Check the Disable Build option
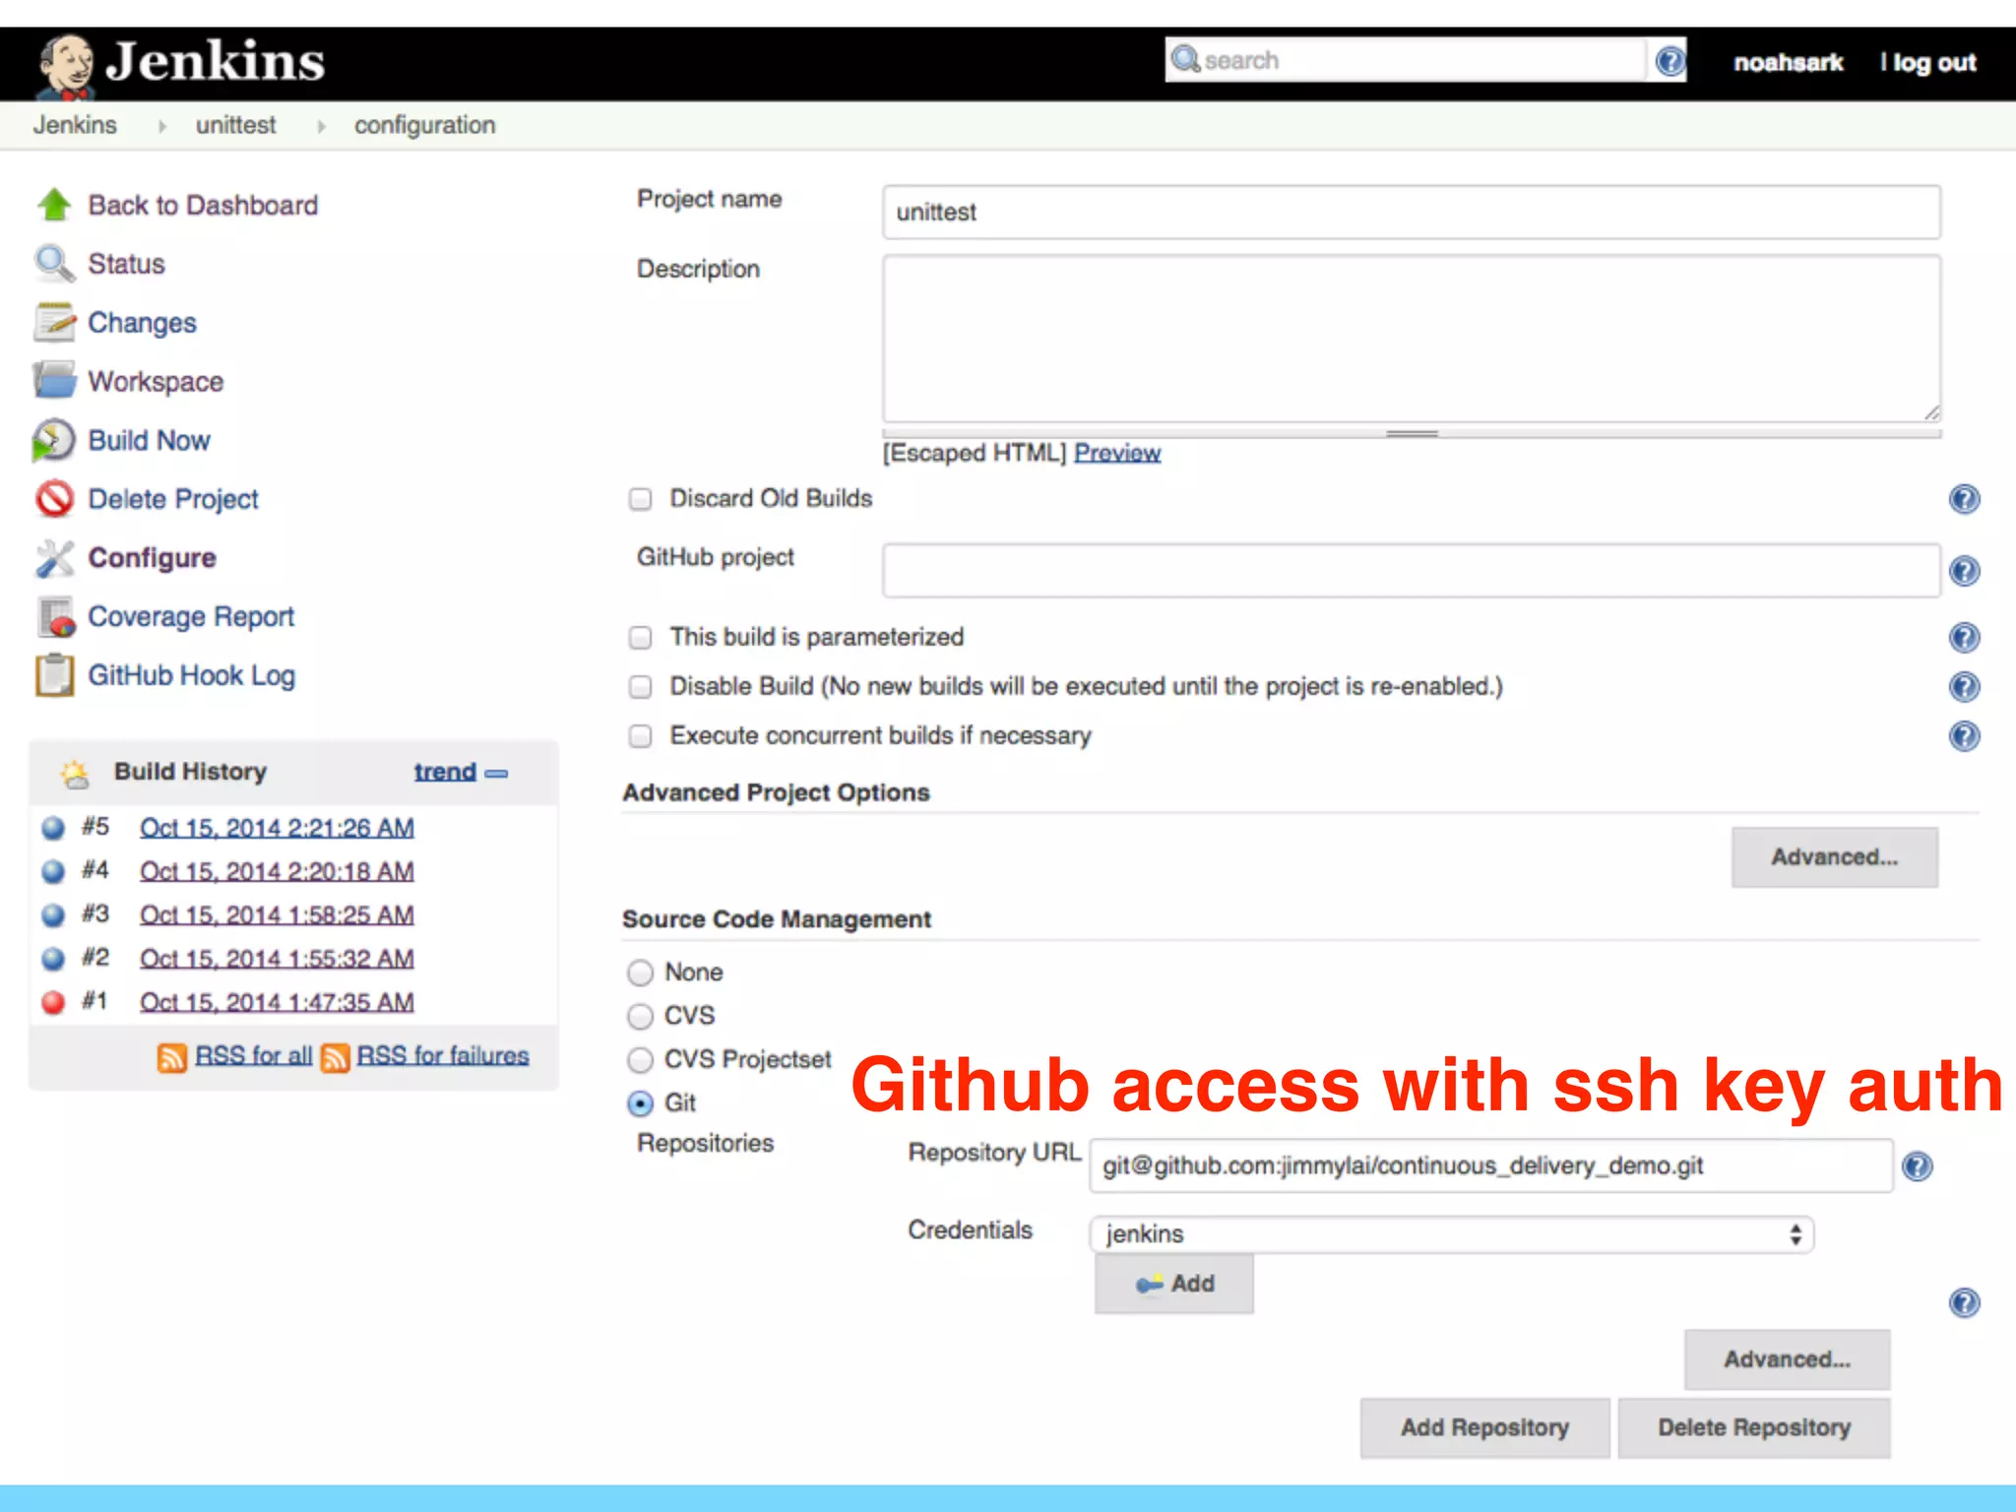This screenshot has width=2016, height=1512. coord(641,687)
